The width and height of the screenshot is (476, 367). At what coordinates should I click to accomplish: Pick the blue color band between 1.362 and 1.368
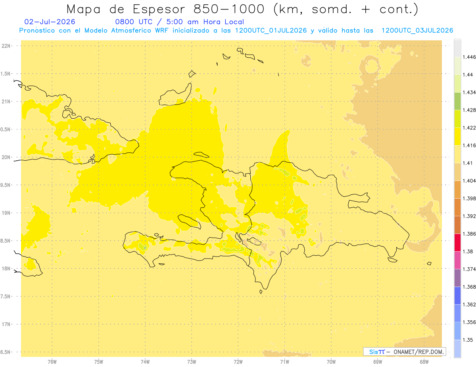coord(457,295)
